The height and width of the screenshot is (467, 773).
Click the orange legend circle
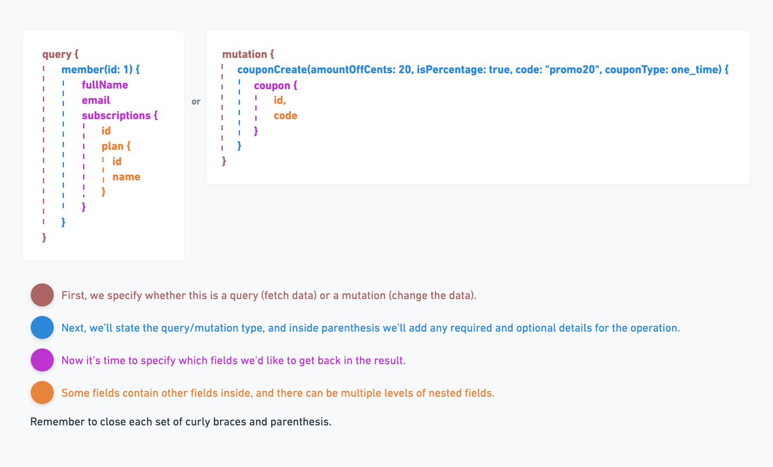click(x=42, y=392)
